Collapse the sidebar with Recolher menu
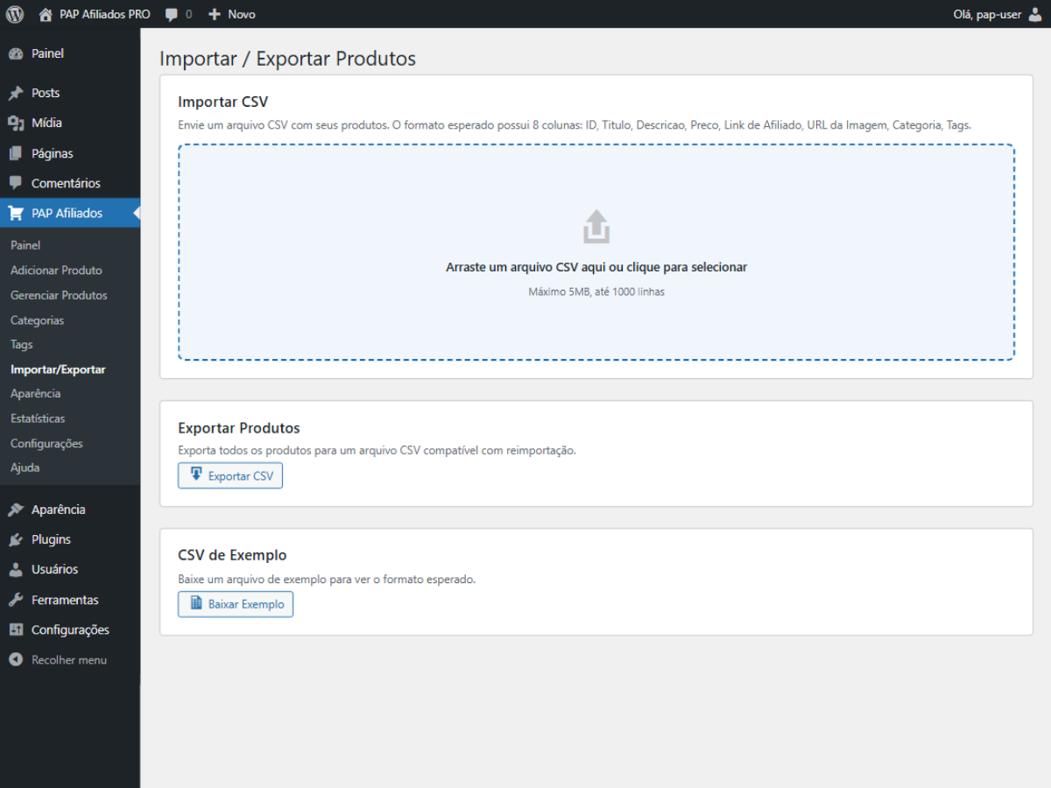The height and width of the screenshot is (788, 1051). (58, 659)
